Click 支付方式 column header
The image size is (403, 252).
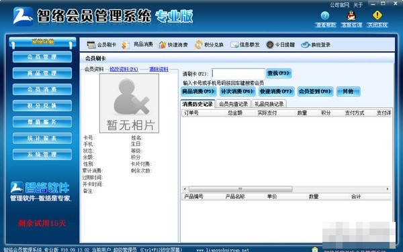coord(355,113)
